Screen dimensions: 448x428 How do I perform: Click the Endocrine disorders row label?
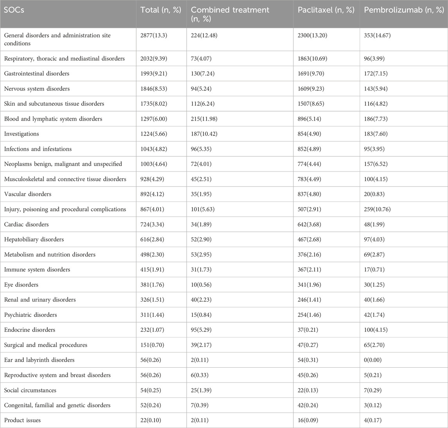coord(30,330)
